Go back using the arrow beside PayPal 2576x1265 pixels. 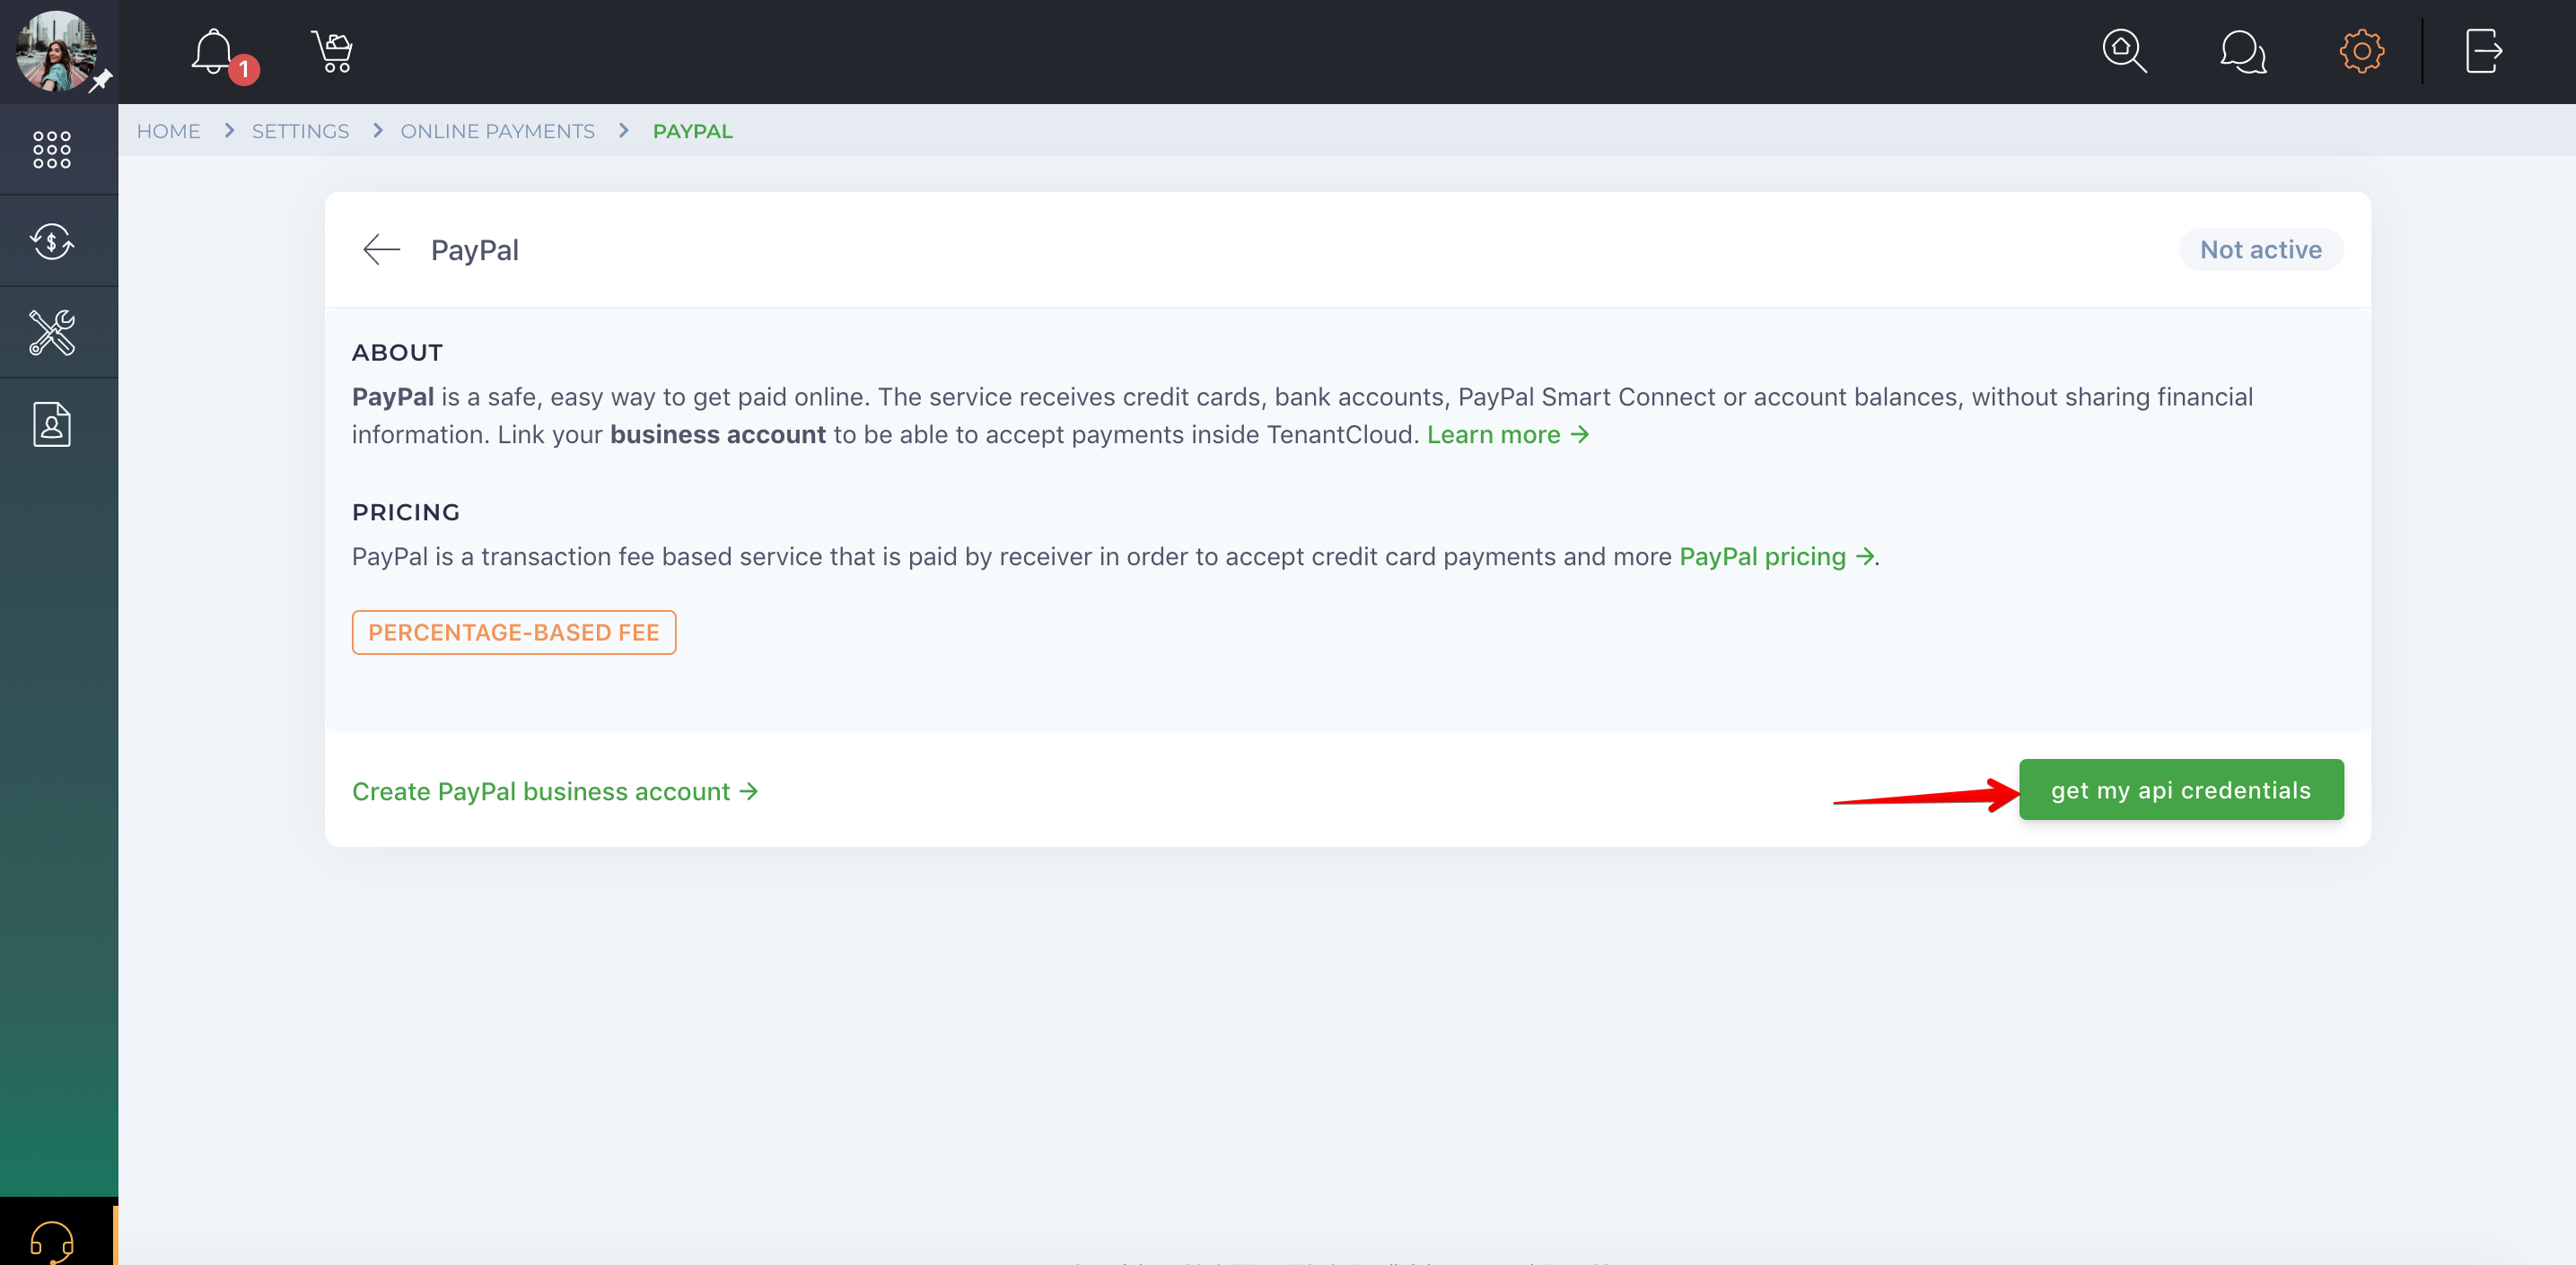pyautogui.click(x=381, y=249)
